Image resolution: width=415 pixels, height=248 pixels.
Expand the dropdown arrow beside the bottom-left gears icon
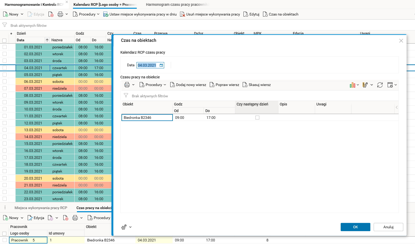[130, 227]
